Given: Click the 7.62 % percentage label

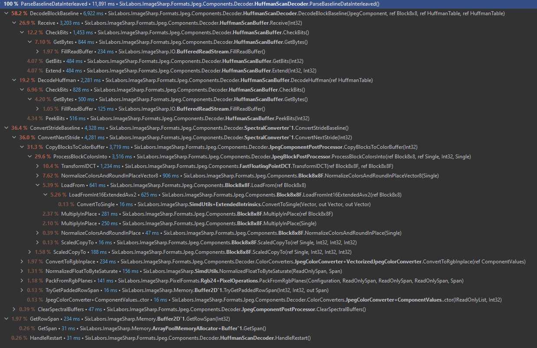Looking at the screenshot, I should 50,176.
